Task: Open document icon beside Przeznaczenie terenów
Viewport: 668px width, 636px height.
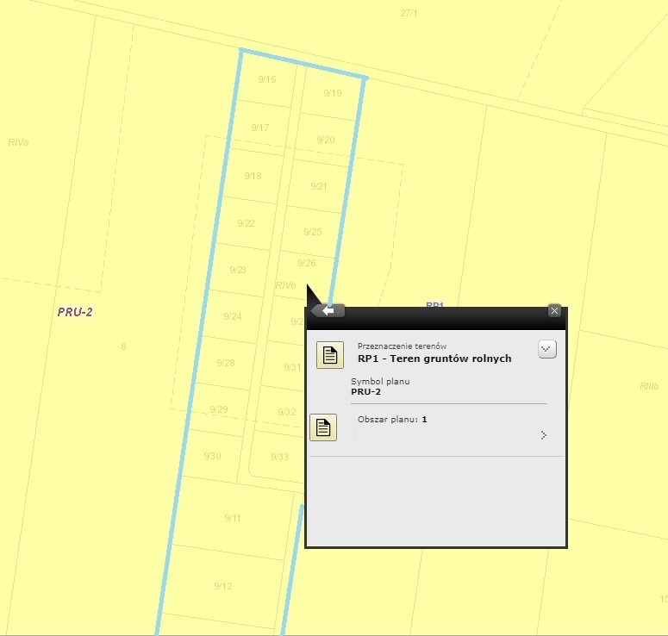Action: pos(330,355)
